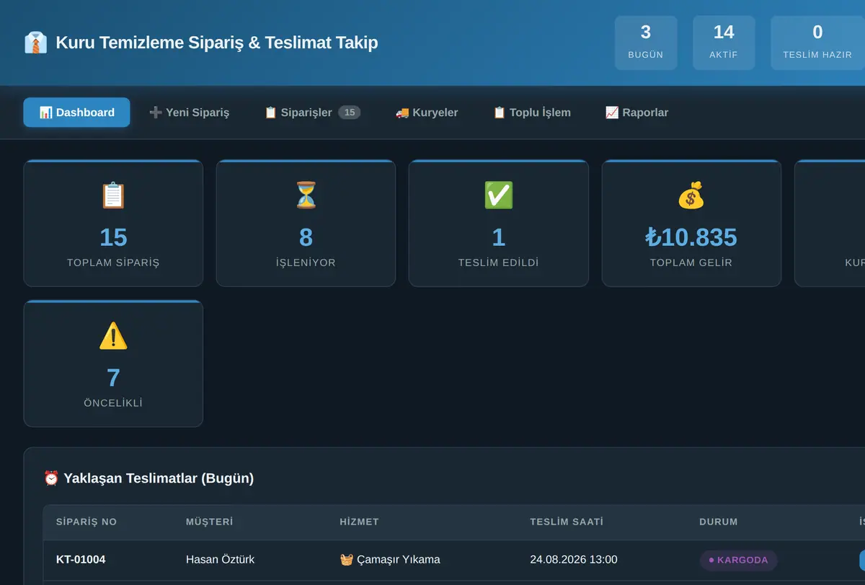The height and width of the screenshot is (585, 865).
Task: Select the Teslim Edildi stat card
Action: tap(498, 223)
